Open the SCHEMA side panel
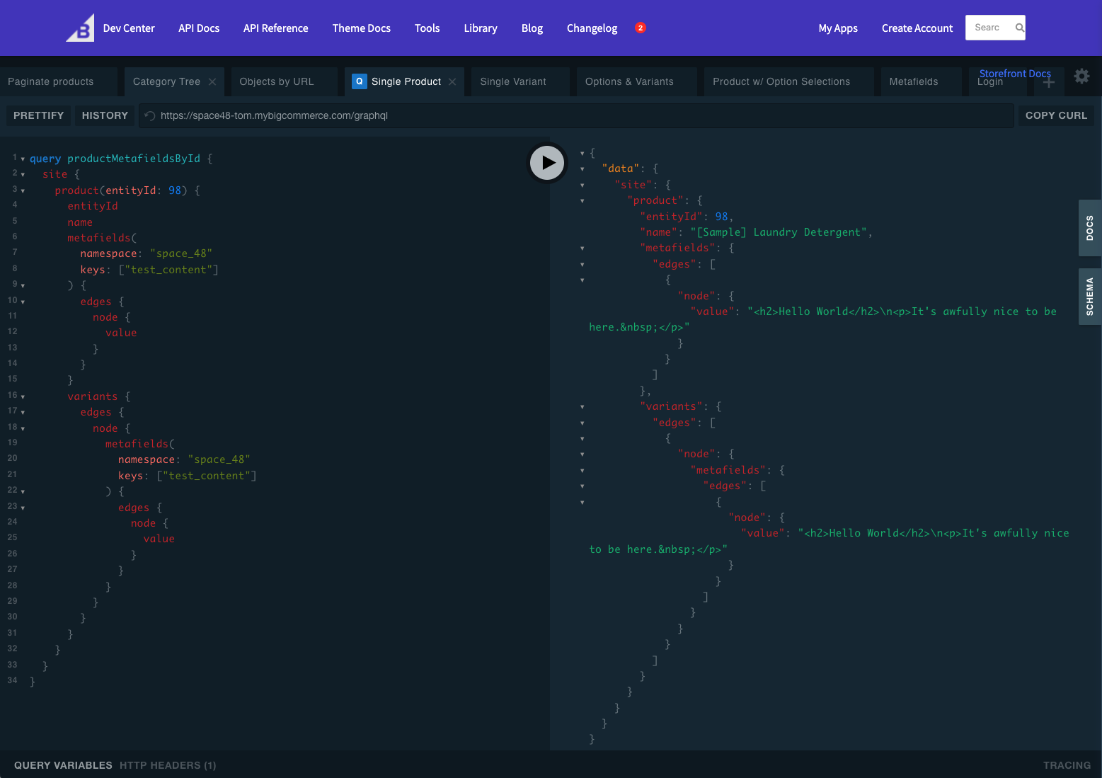1102x778 pixels. [1090, 297]
